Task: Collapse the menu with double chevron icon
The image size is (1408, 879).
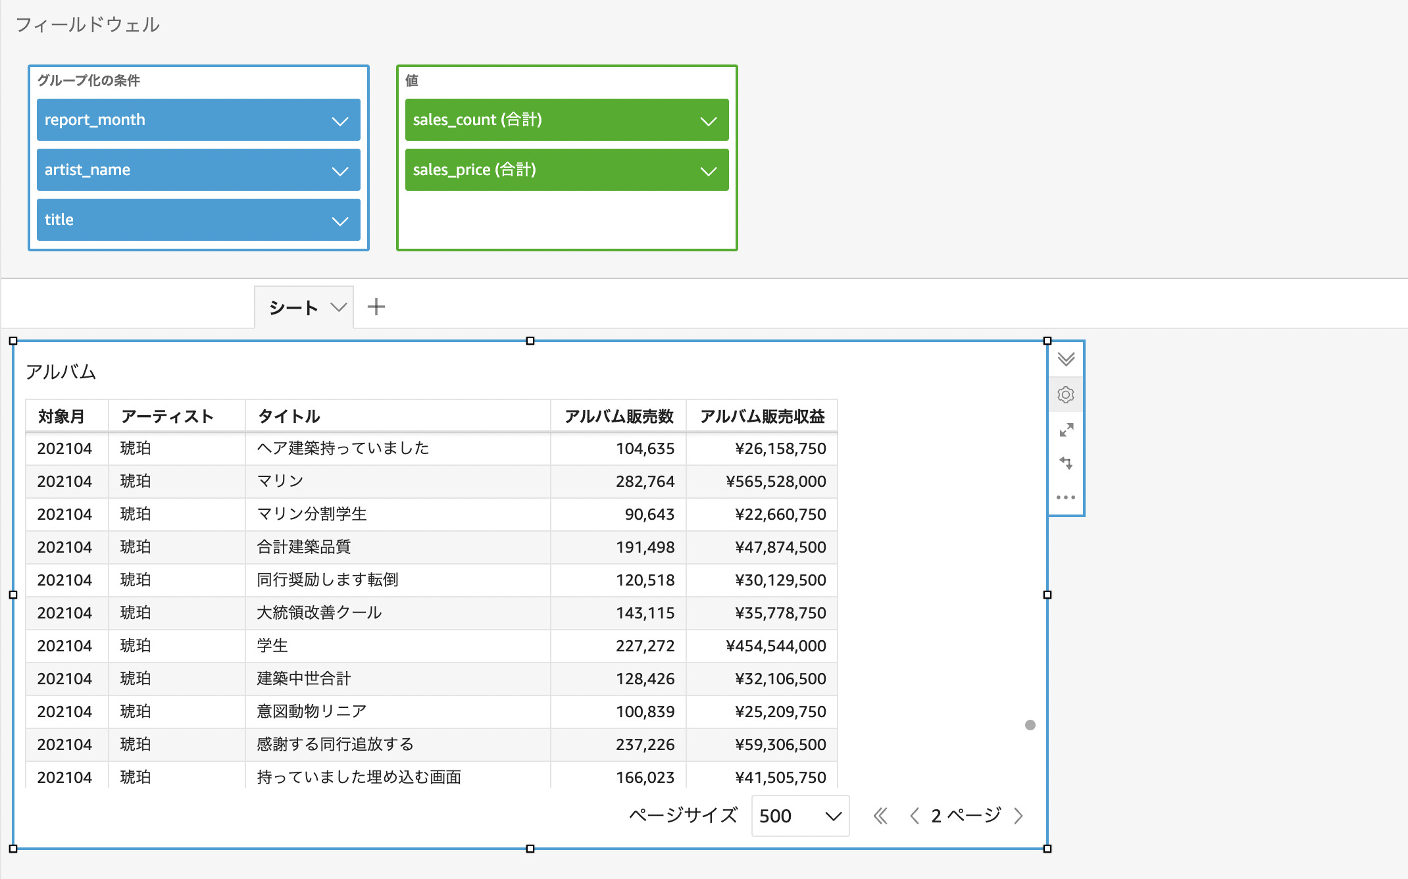Action: [1066, 359]
